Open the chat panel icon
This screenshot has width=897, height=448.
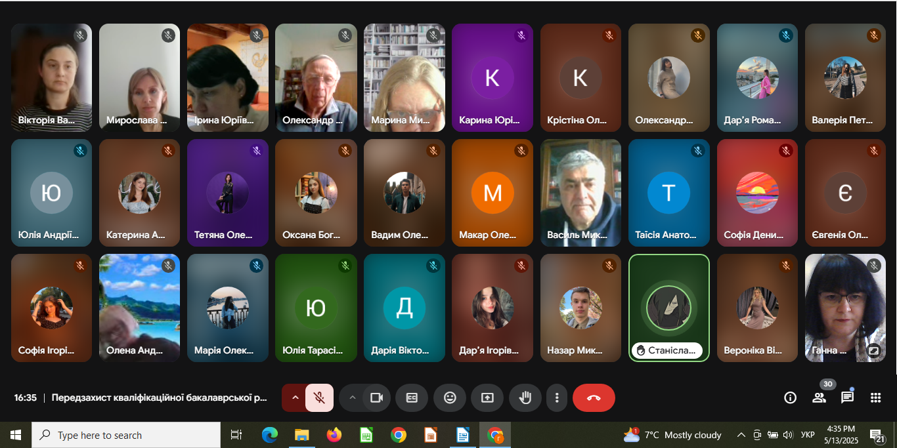(847, 397)
